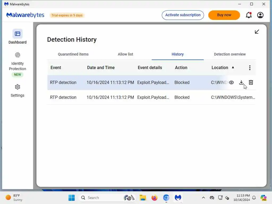The width and height of the screenshot is (272, 204).
Task: Open Identity Protection fingerprint icon
Action: [x=17, y=55]
